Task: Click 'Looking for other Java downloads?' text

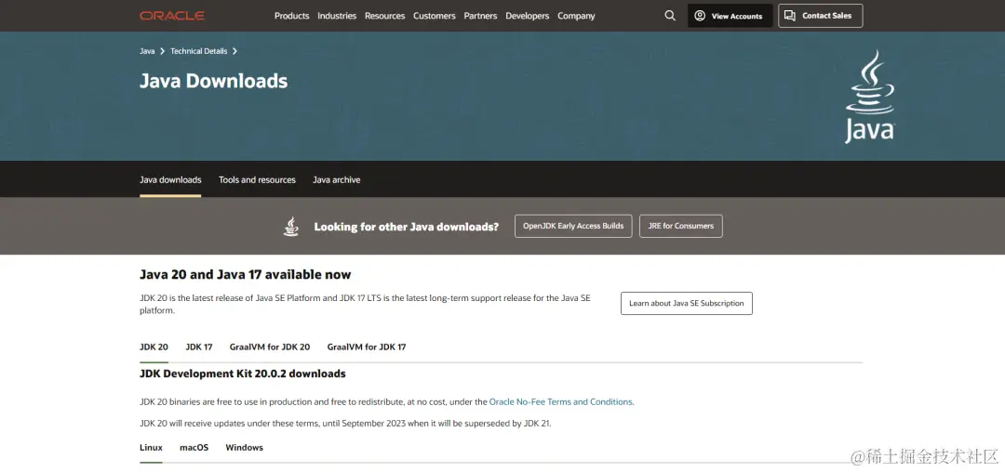Action: tap(407, 227)
